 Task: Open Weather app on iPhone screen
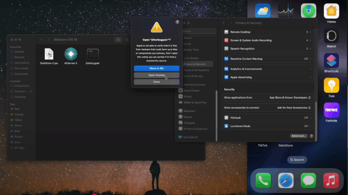tap(263, 11)
